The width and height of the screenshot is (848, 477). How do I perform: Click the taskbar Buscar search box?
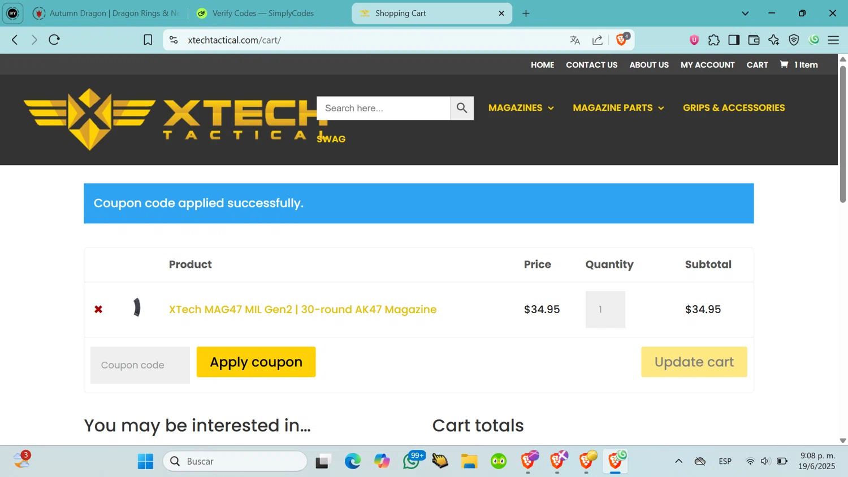pos(235,461)
